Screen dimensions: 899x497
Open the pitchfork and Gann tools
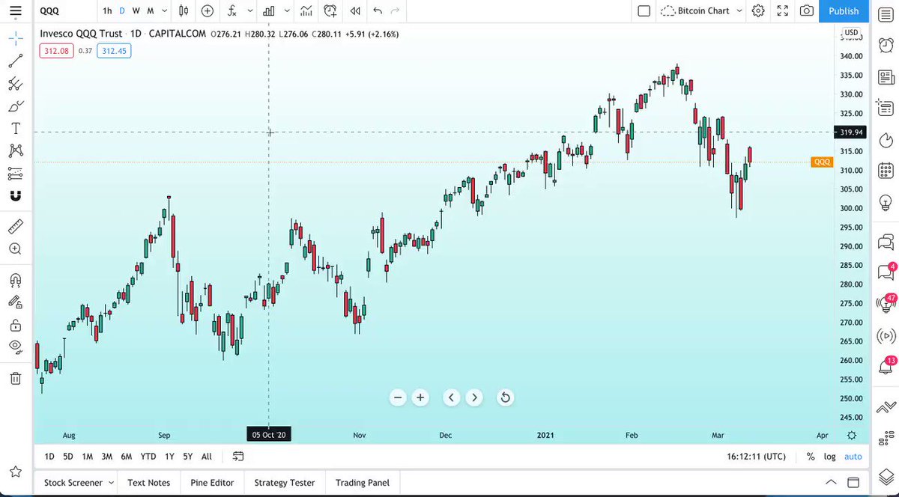point(16,83)
